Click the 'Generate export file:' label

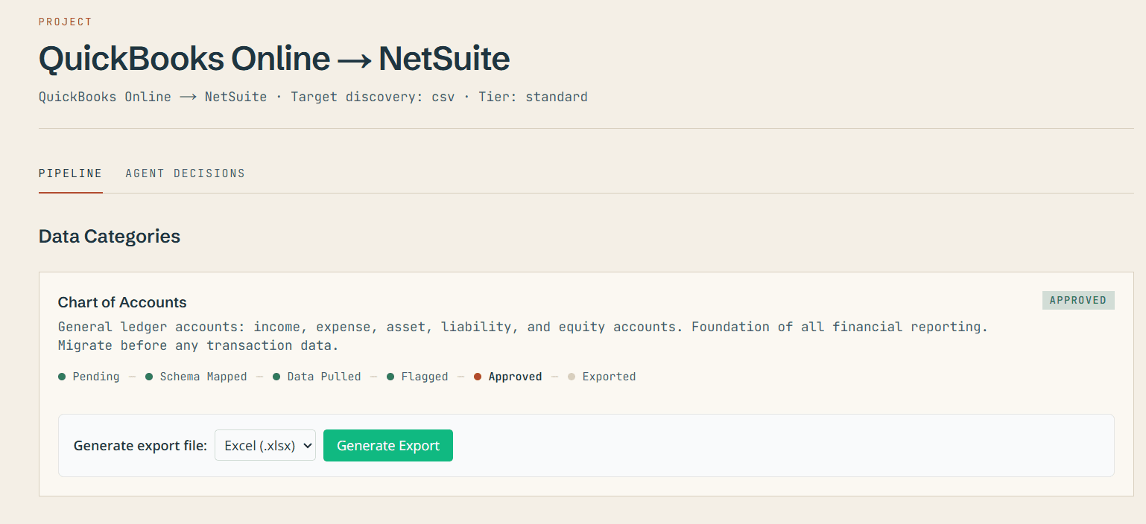coord(140,446)
